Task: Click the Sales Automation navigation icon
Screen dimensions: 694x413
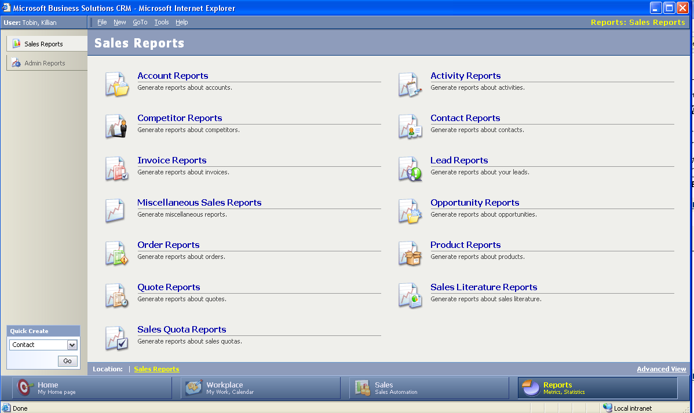Action: coord(363,388)
